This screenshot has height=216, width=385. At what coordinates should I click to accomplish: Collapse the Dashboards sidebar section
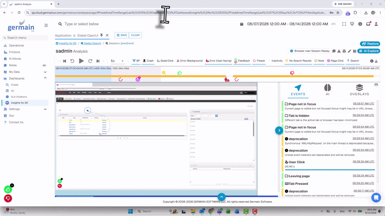pos(45,78)
